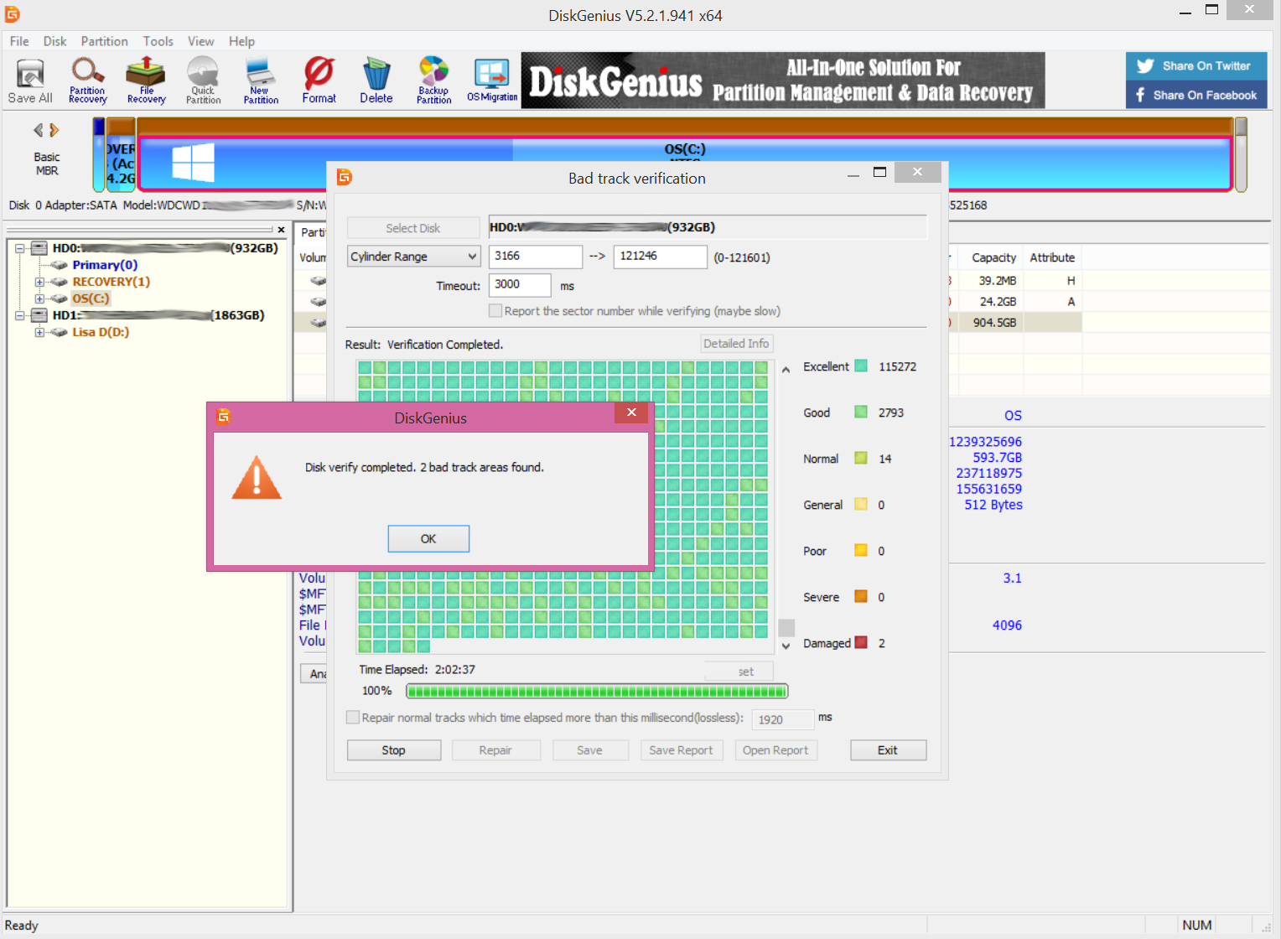This screenshot has height=939, width=1281.
Task: Select Primary(0) in the disk tree
Action: pos(105,265)
